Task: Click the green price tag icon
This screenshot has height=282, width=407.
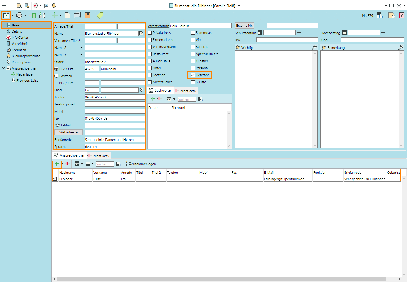Action: [x=100, y=15]
